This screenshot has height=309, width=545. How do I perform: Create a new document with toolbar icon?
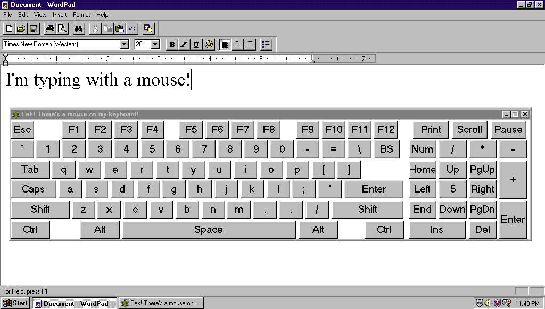click(9, 29)
